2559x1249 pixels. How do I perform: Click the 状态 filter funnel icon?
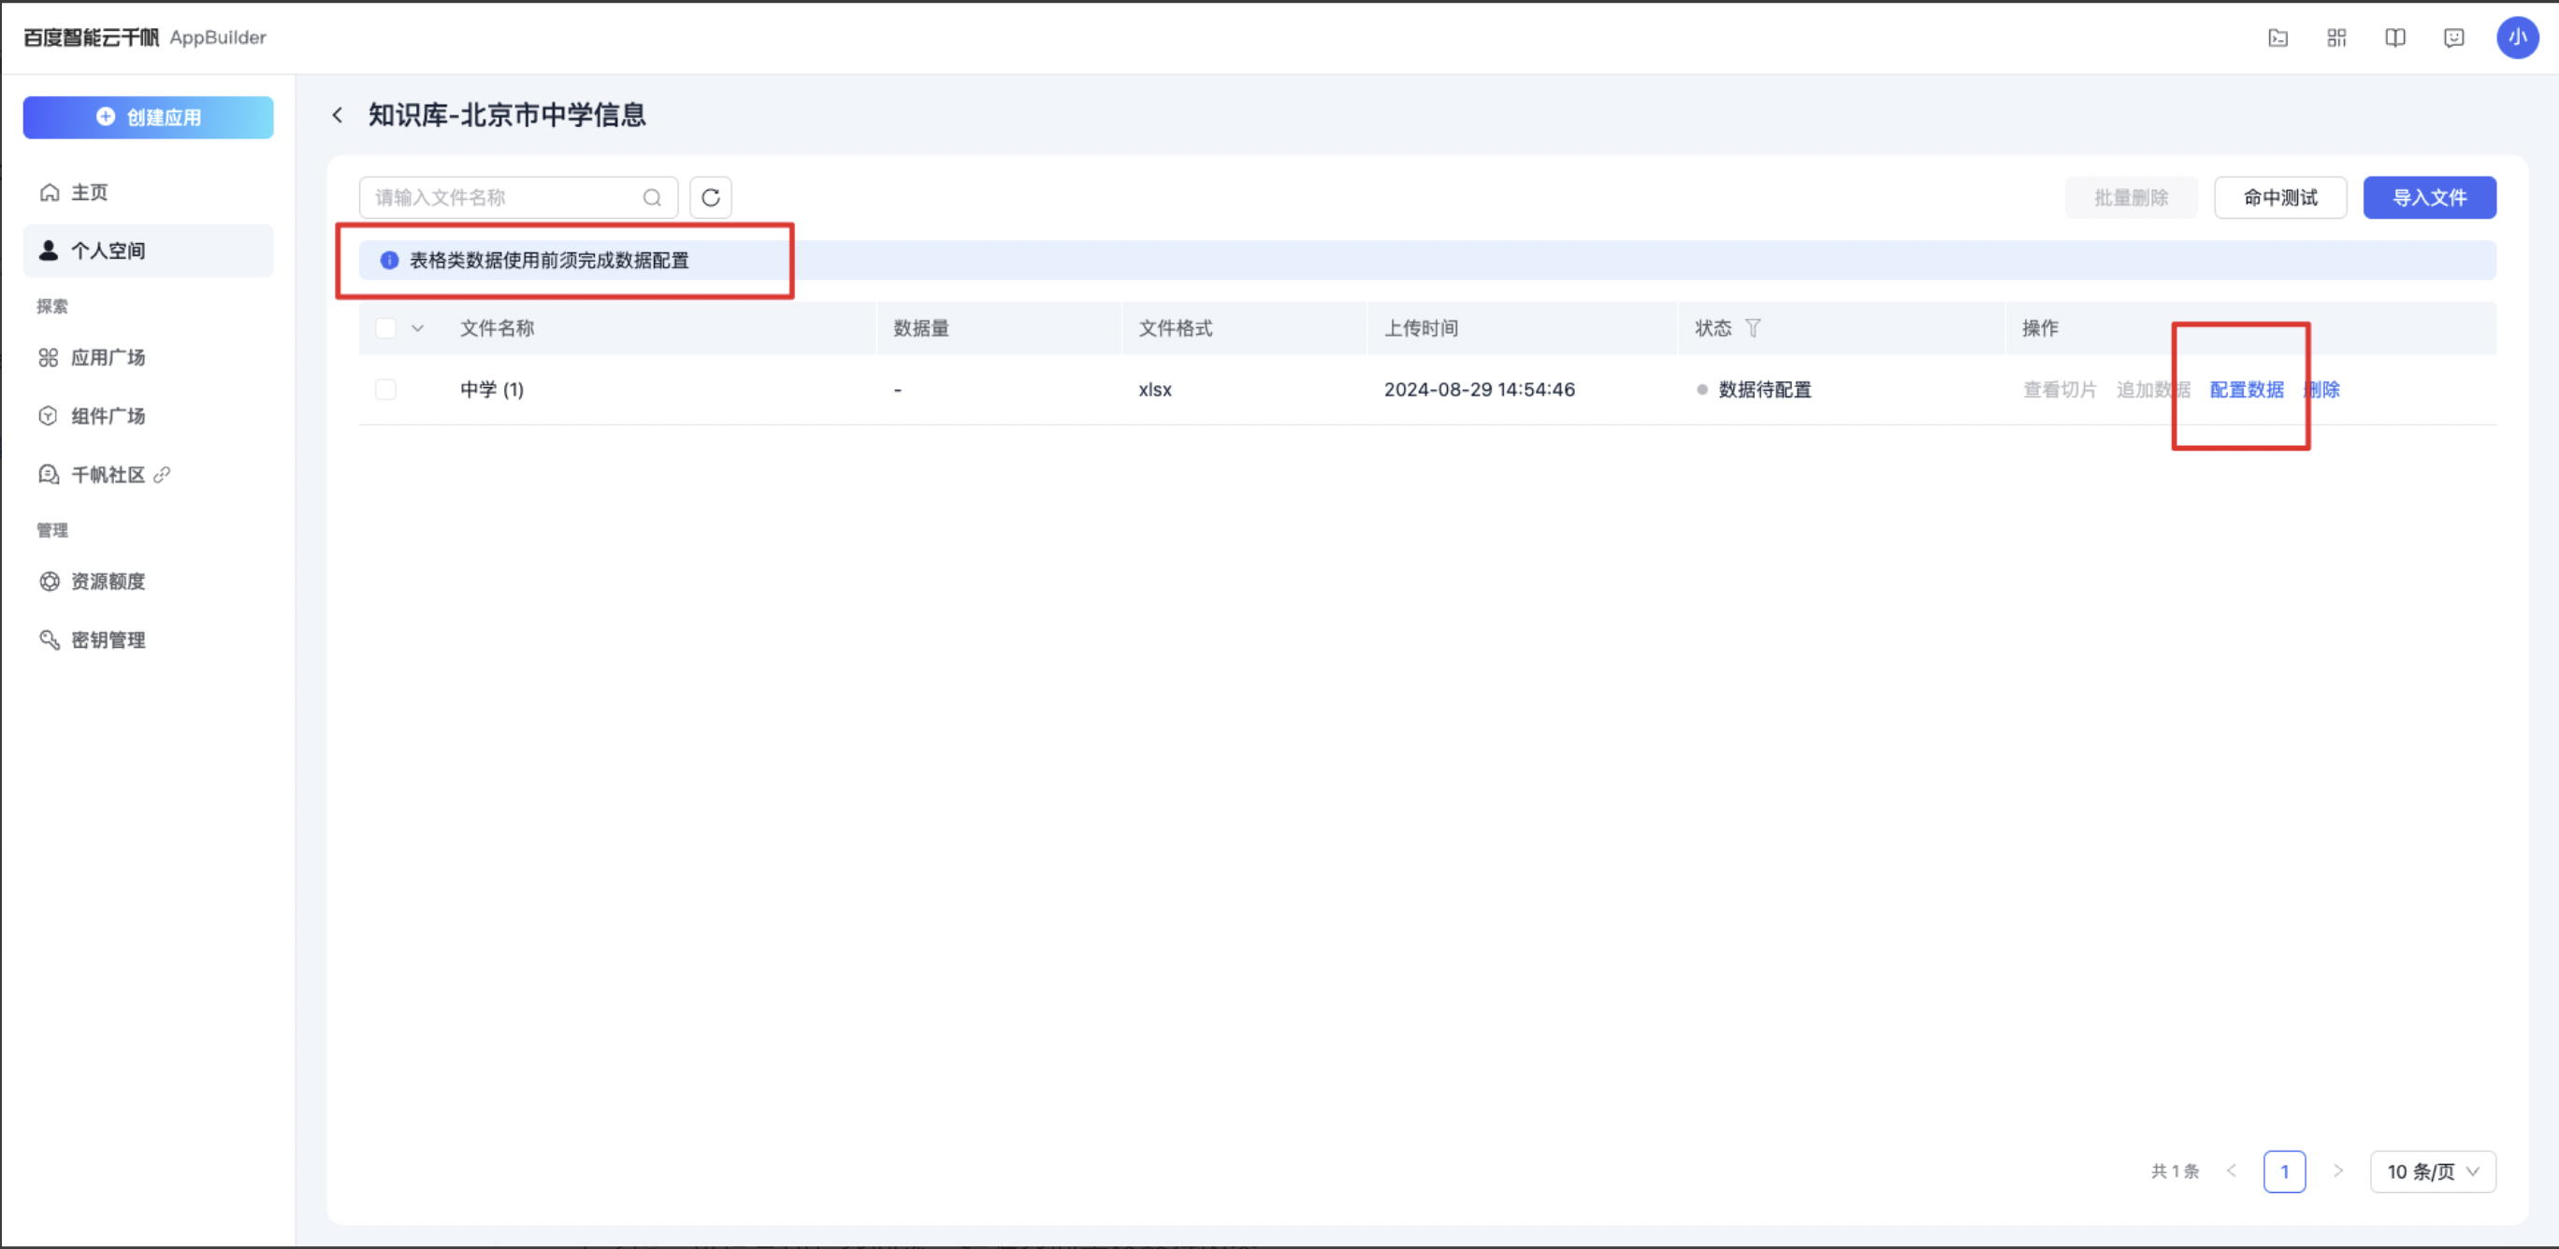pos(1753,327)
